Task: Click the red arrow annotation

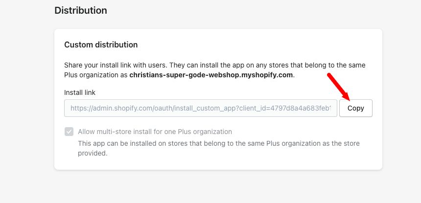Action: point(338,86)
